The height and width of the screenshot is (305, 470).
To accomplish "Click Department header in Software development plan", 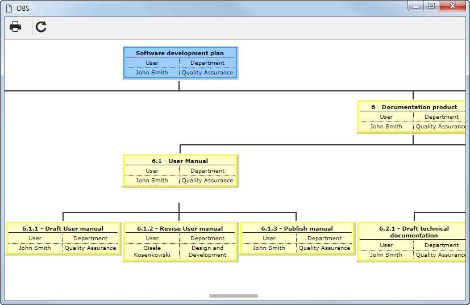I will pyautogui.click(x=207, y=63).
